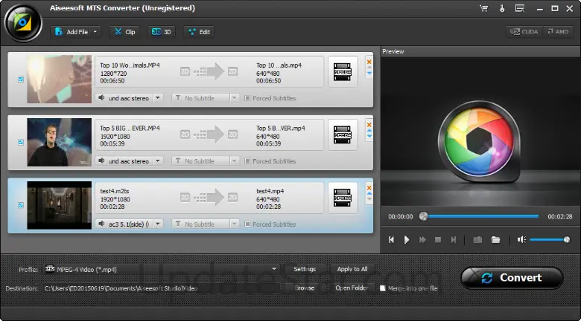581x321 pixels.
Task: Remove test4.m2ts file with orange X
Action: point(369,187)
